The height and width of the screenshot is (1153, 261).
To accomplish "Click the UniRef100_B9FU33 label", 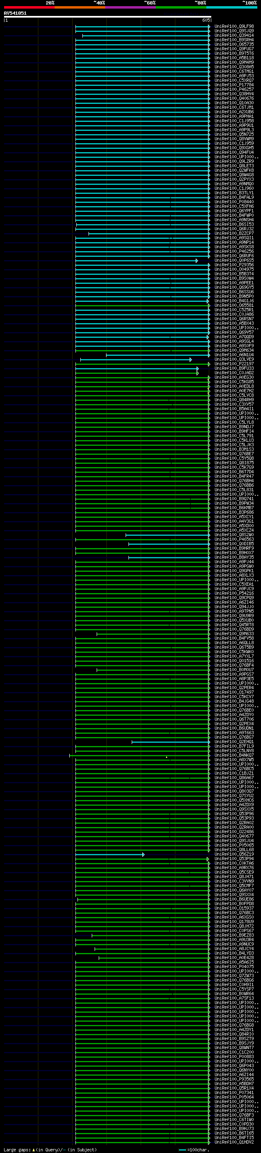I will 234,369.
